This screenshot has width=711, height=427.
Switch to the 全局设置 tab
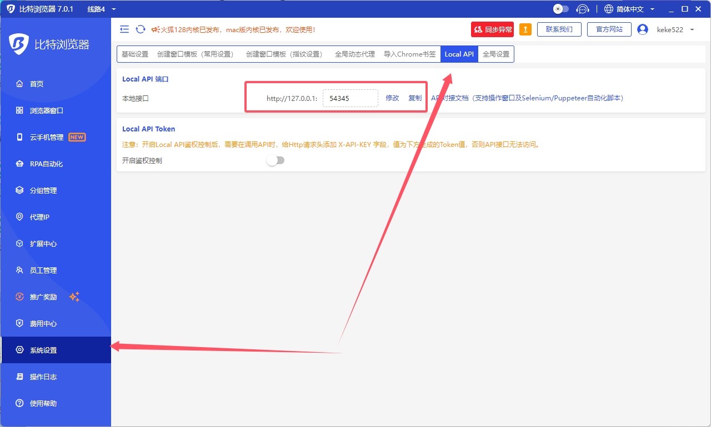(x=496, y=54)
